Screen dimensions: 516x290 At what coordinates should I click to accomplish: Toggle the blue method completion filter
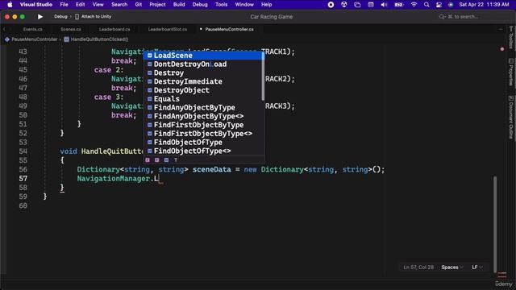pos(167,159)
